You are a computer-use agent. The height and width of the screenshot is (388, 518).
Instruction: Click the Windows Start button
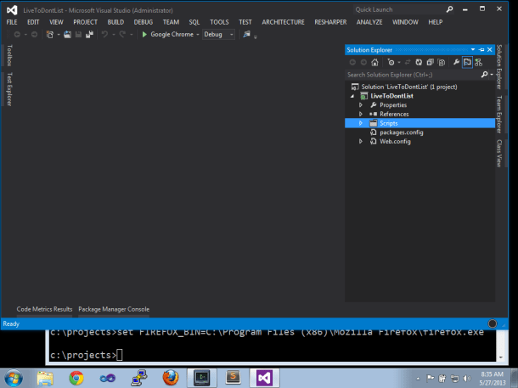[14, 378]
